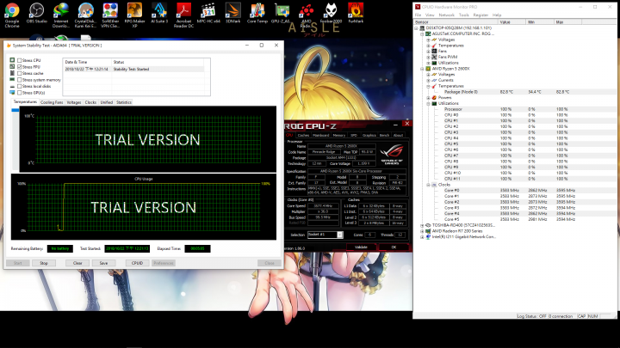
Task: Open foobar2000 desktop shortcut
Action: [331, 13]
